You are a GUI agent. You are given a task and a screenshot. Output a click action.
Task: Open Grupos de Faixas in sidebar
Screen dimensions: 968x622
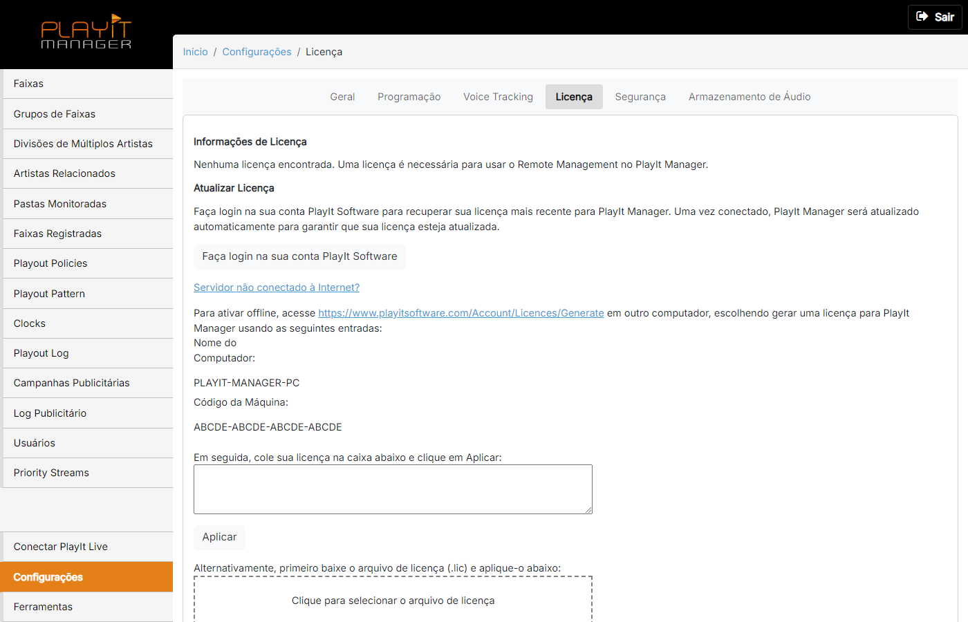88,114
